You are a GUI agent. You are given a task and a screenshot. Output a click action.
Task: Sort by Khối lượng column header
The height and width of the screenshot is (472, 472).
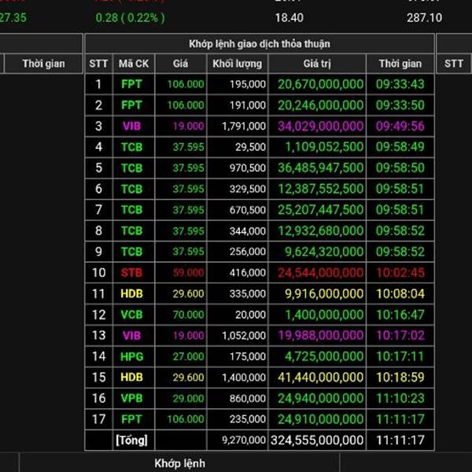(237, 64)
